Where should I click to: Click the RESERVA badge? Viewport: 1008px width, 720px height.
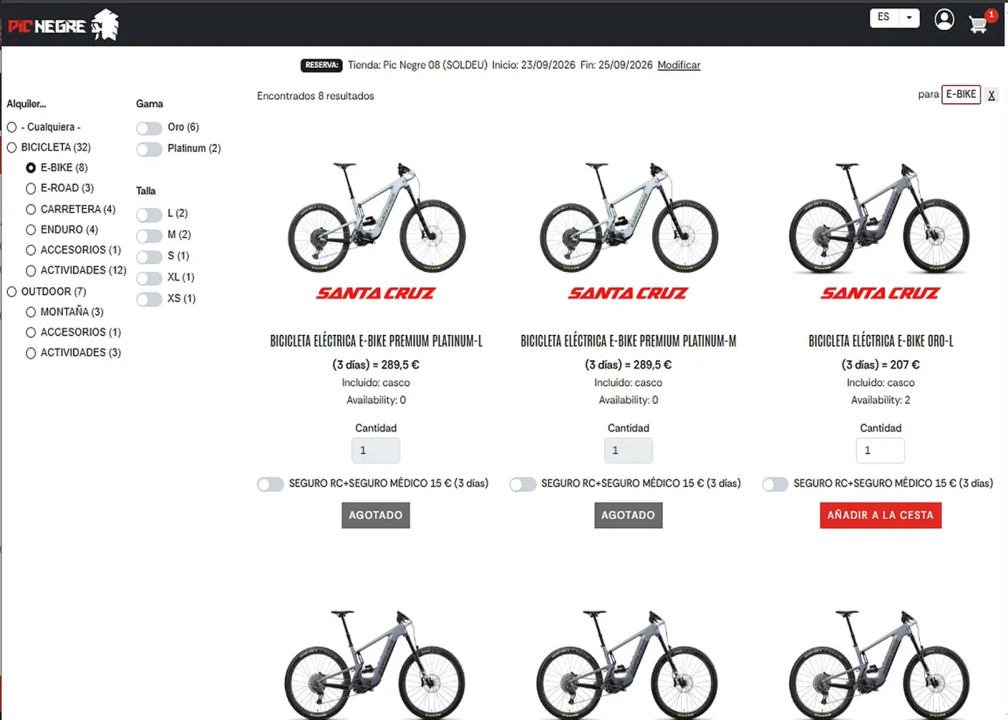pos(322,65)
